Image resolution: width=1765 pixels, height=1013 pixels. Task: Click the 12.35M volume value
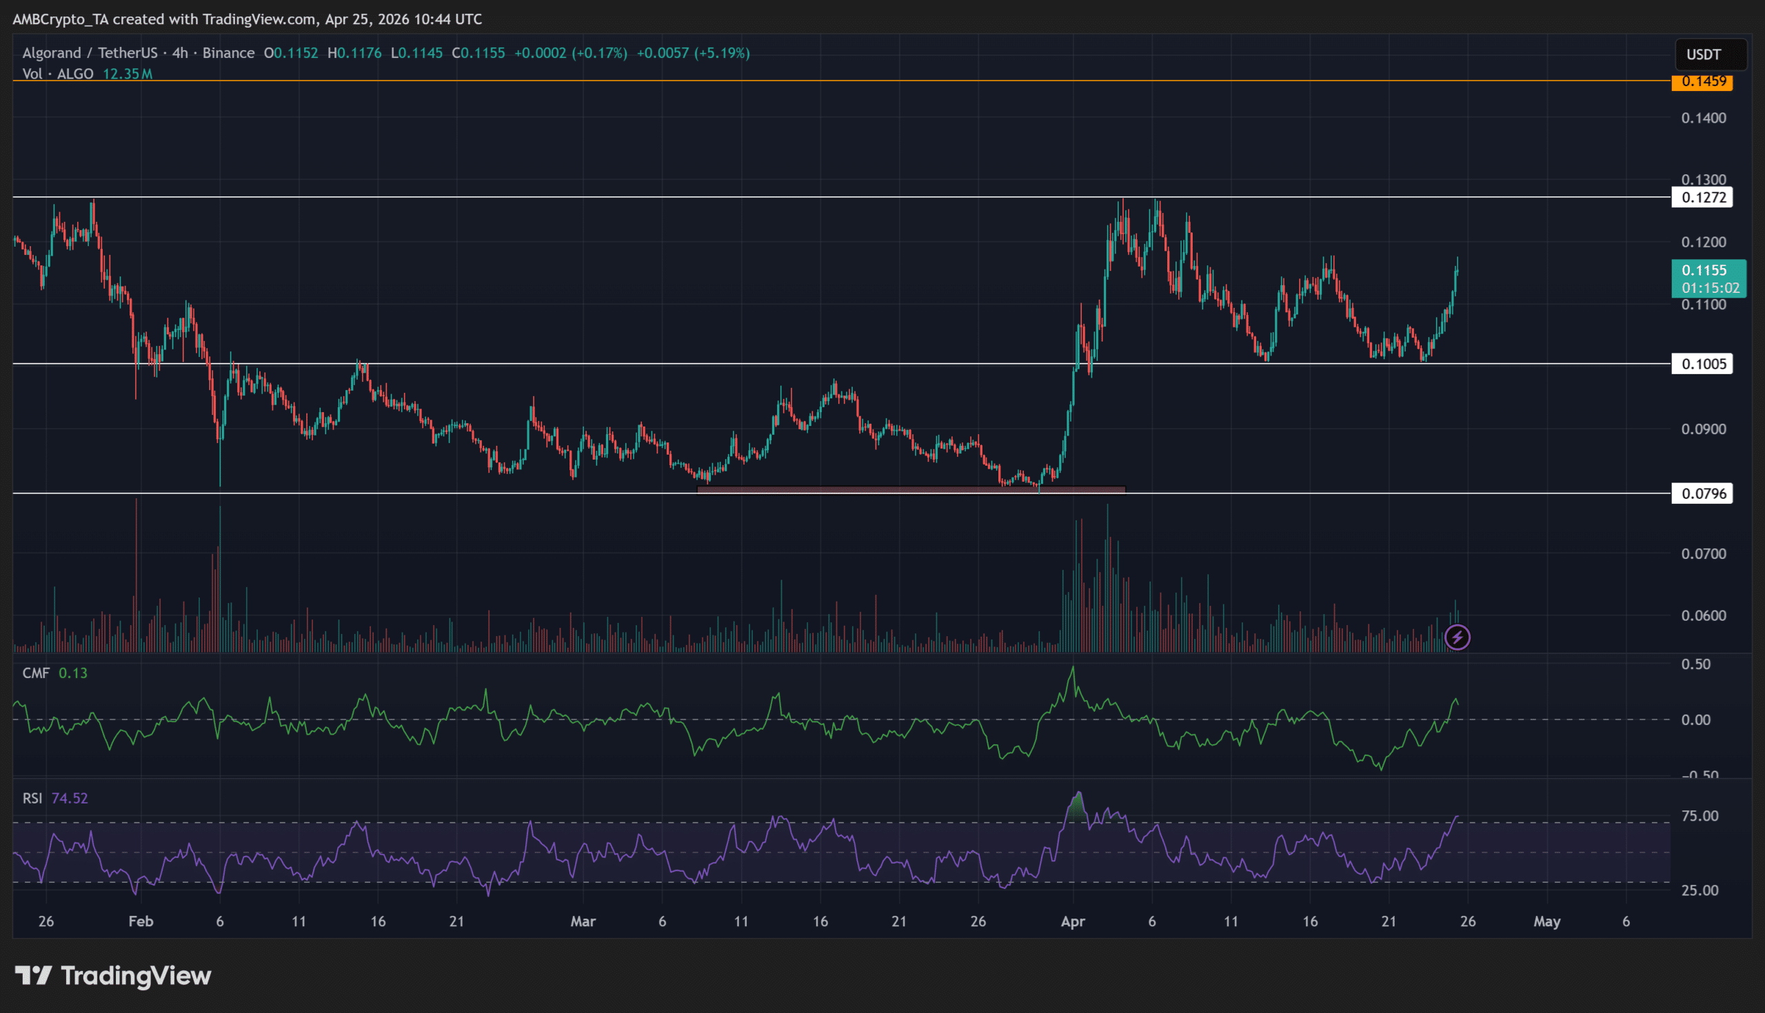[x=128, y=74]
